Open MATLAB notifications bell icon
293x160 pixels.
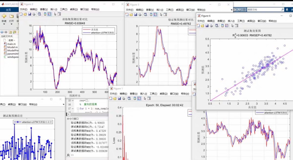(x=287, y=10)
